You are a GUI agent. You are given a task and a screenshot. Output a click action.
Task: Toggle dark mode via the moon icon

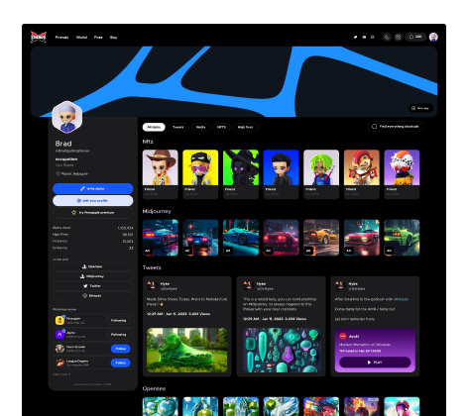[x=387, y=37]
